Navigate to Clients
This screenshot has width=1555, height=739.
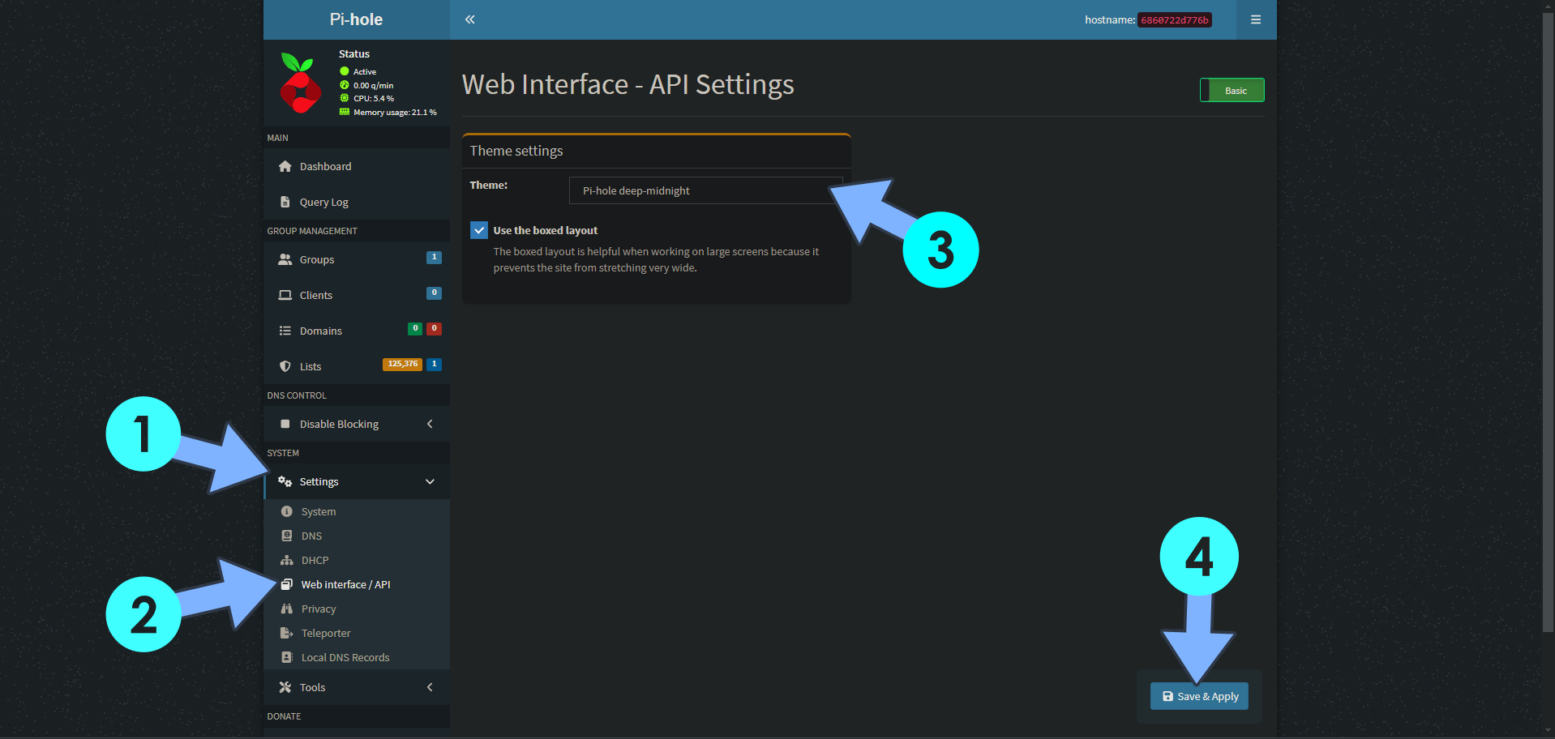357,295
